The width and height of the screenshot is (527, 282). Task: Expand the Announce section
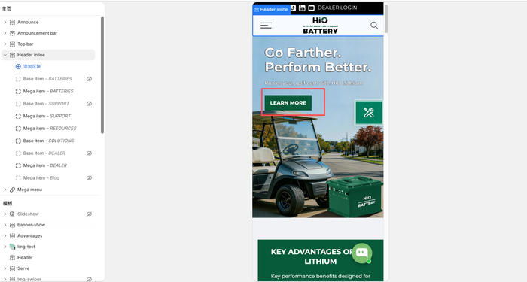[5, 22]
